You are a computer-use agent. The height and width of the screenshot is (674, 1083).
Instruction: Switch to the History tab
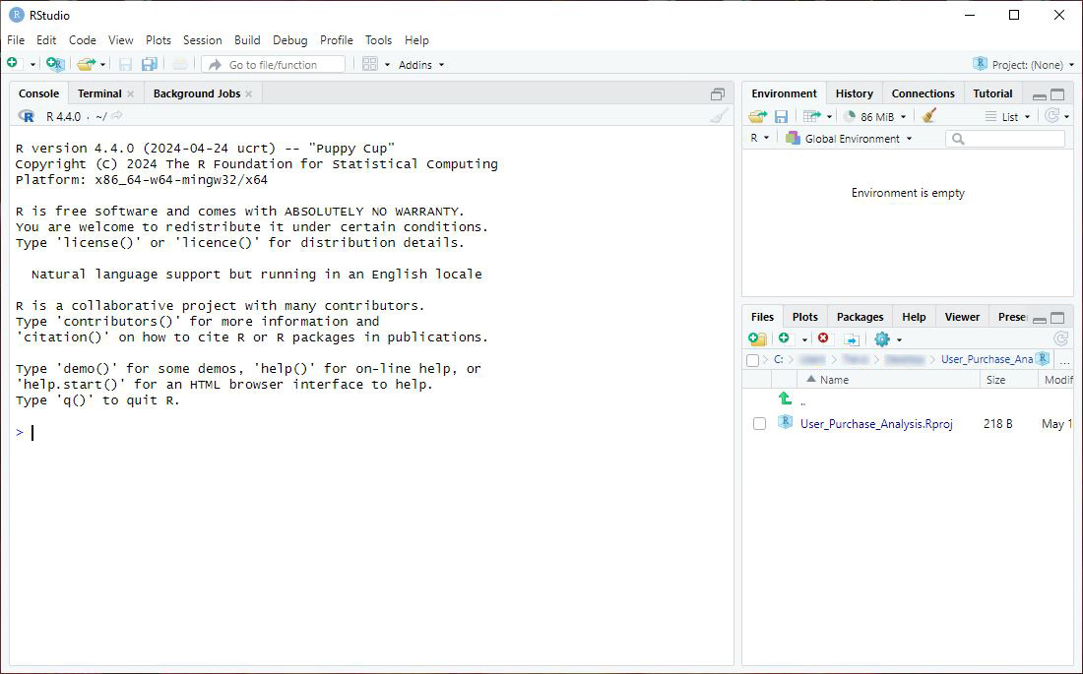tap(855, 93)
